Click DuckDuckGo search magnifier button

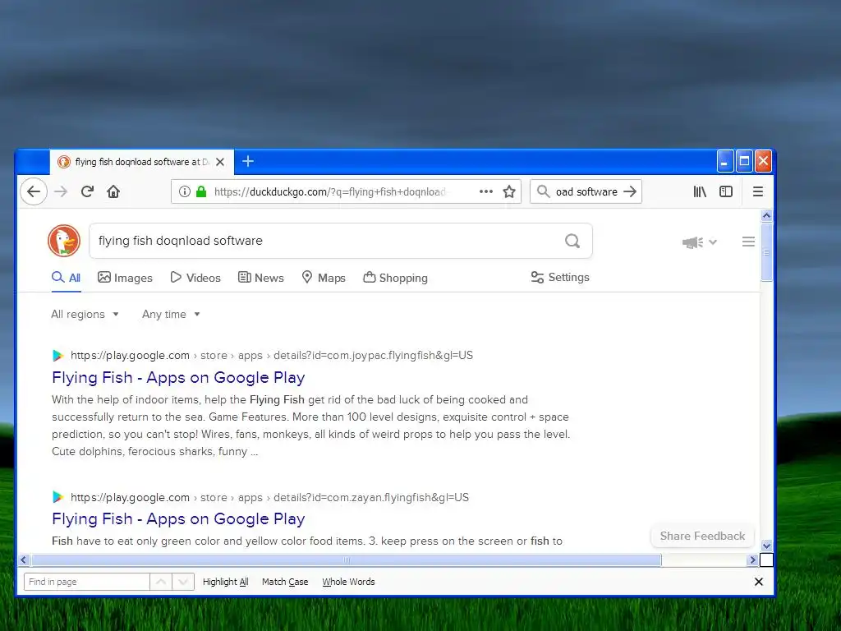(572, 241)
